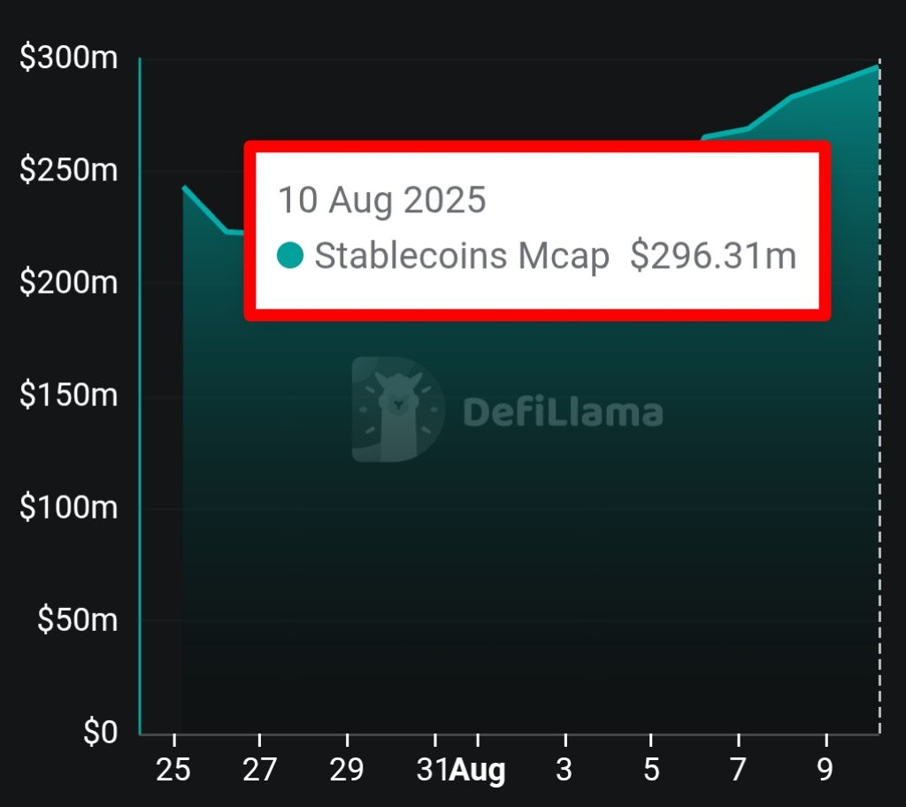Click the DefiLlama llama logo watermark

(x=398, y=410)
